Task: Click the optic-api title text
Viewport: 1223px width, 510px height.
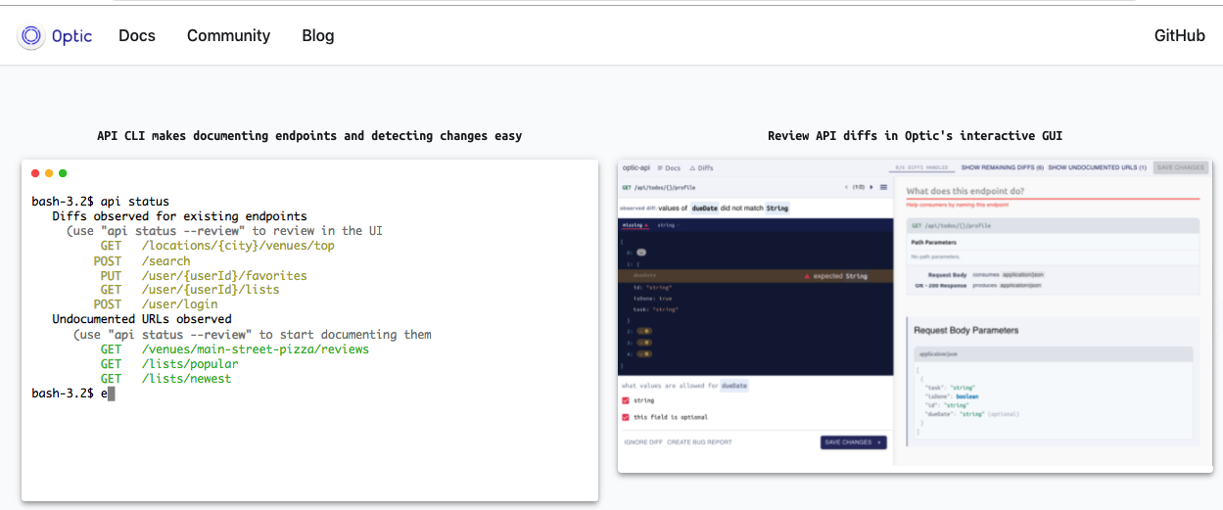Action: point(636,168)
